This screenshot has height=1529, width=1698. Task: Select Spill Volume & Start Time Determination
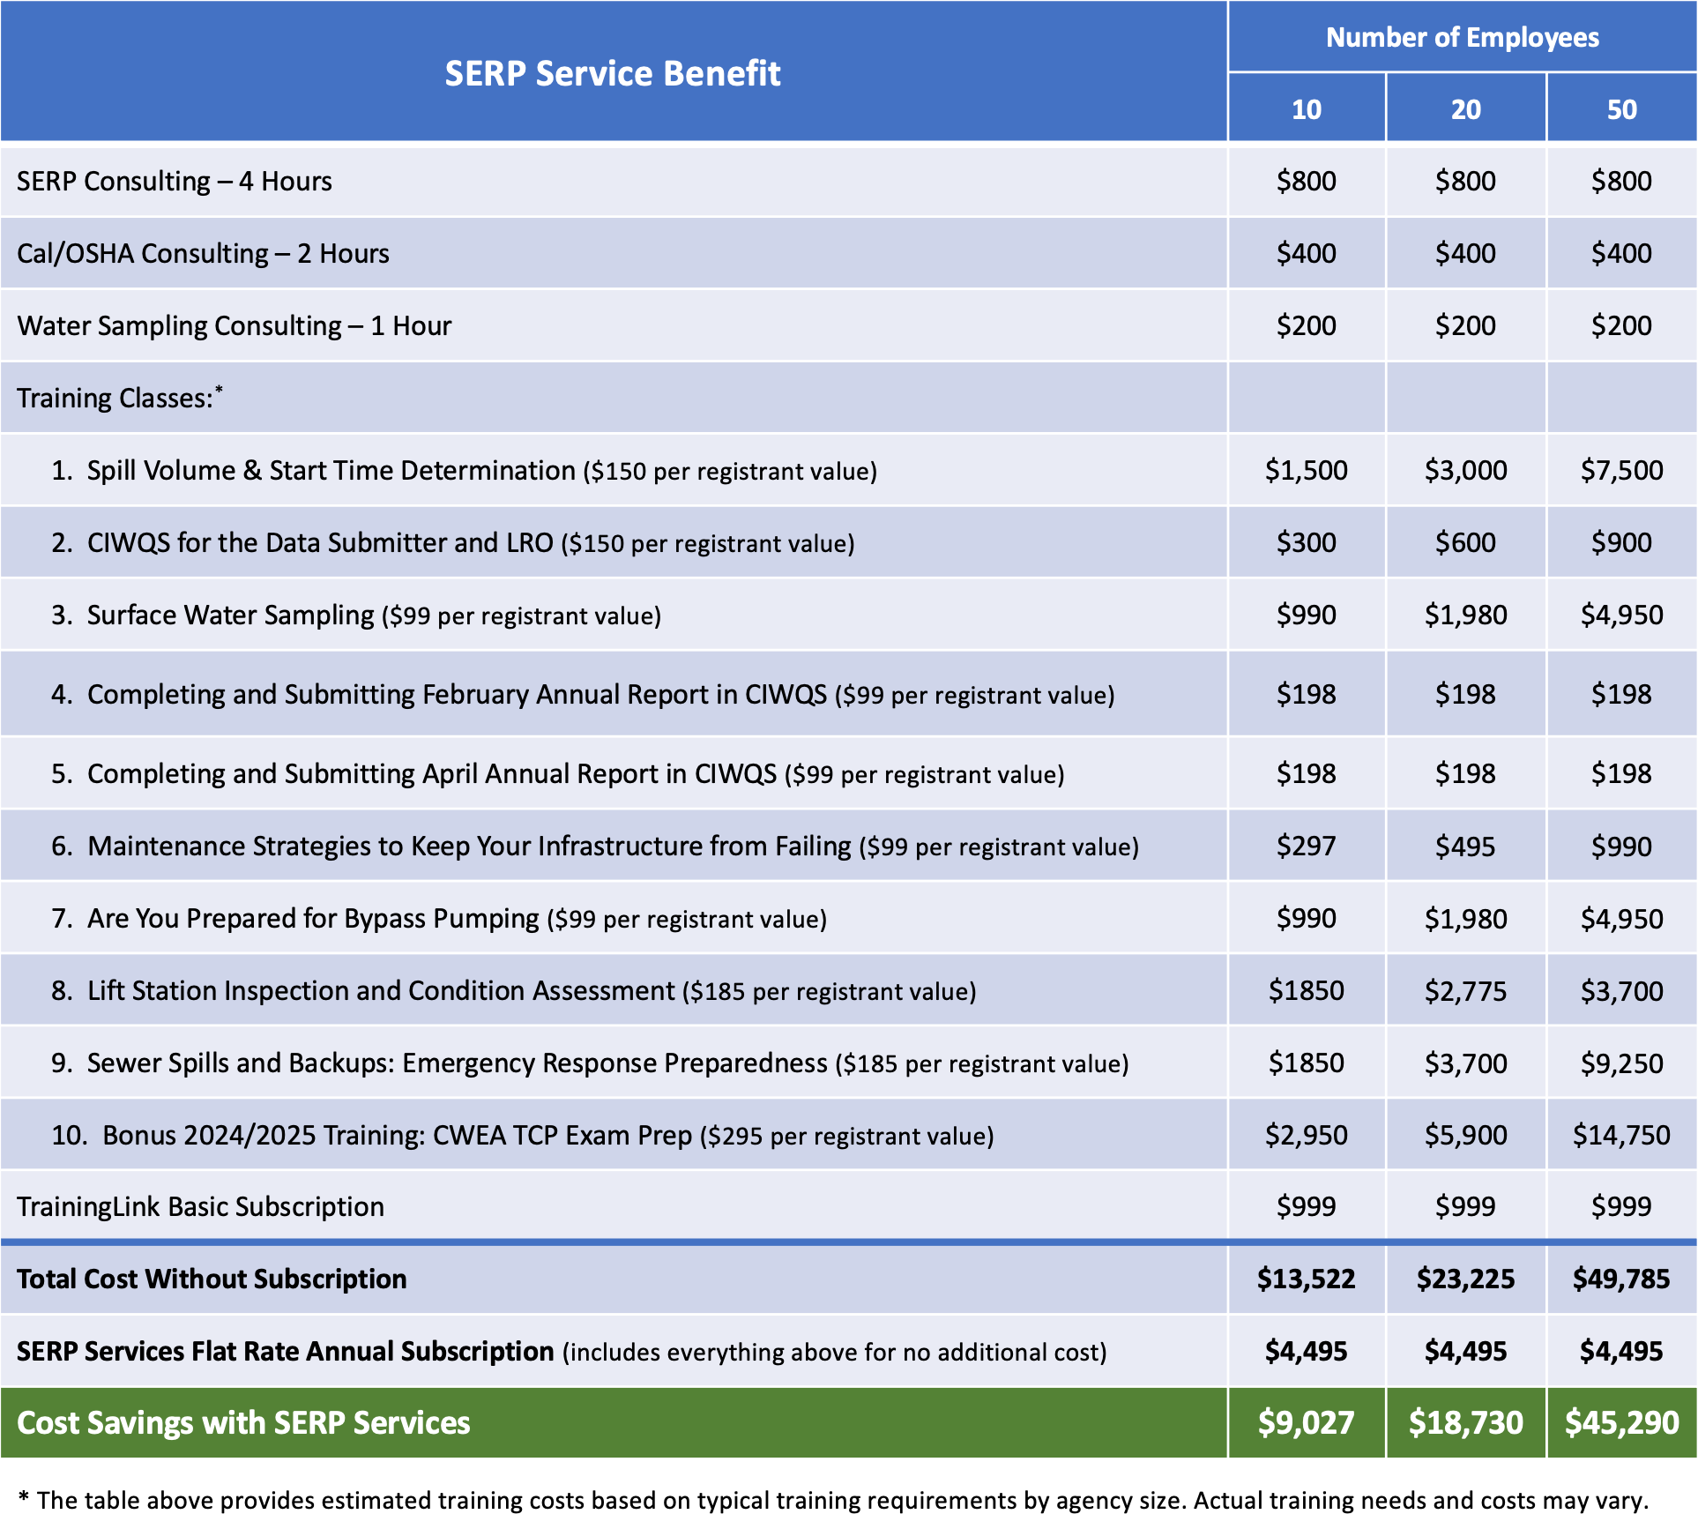tap(331, 470)
